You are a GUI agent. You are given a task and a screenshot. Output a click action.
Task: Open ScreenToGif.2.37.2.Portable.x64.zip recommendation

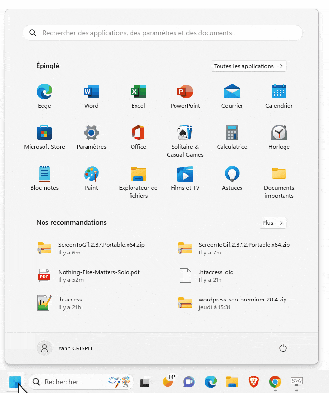pos(234,249)
